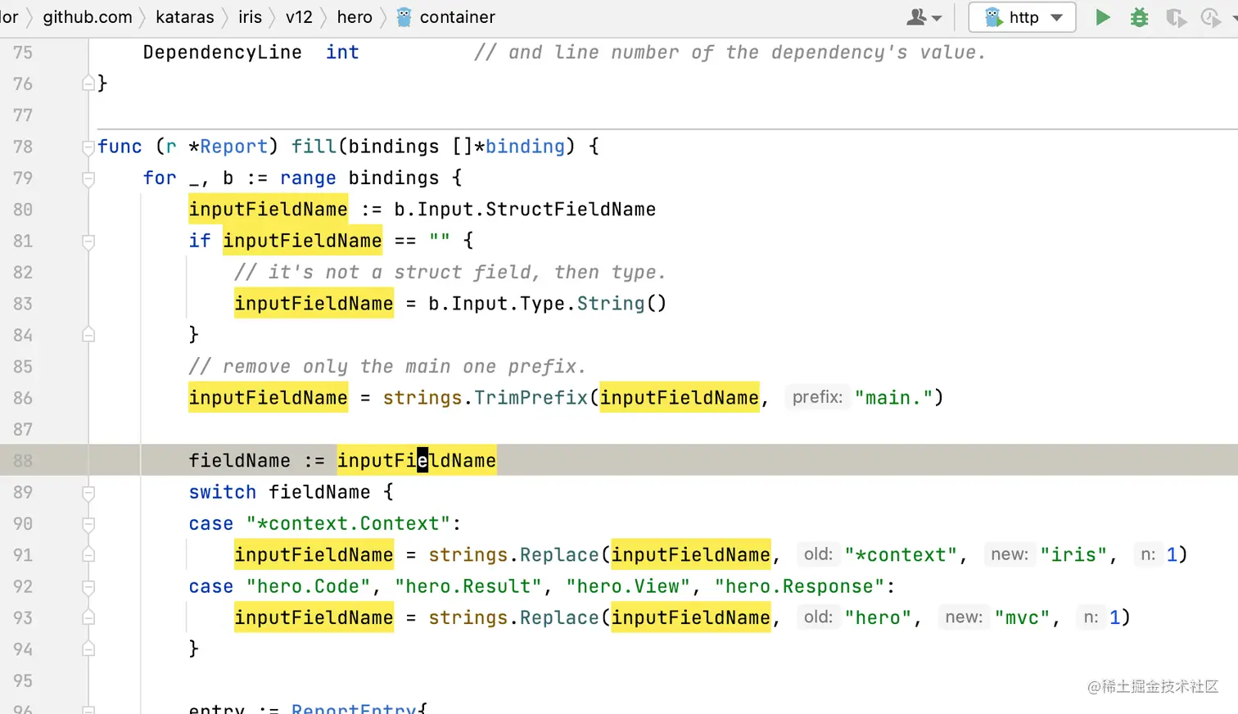Collapse the switch block at line 89

(88, 493)
